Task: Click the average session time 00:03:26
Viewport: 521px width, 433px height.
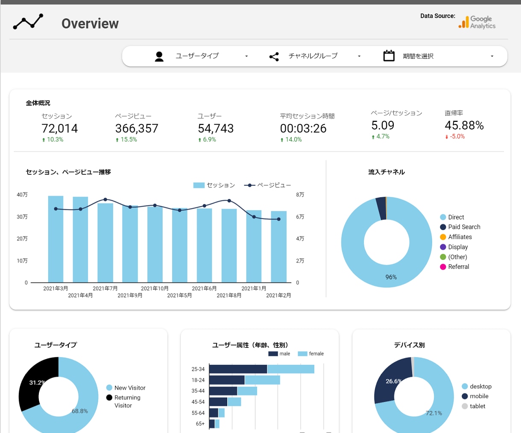Action: pos(303,128)
